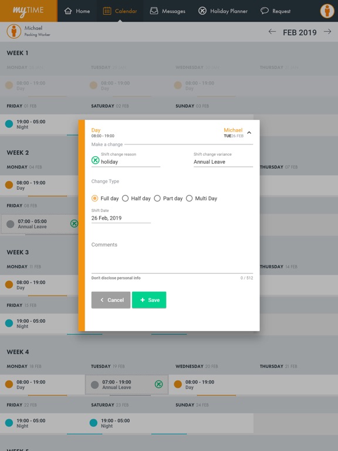Select the Friday 01 Feb Night shift
This screenshot has height=451, width=338.
39,124
